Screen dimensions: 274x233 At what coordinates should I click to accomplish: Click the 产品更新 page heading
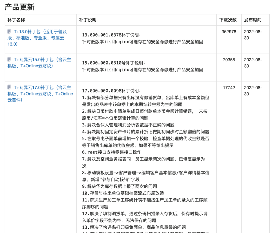20,7
